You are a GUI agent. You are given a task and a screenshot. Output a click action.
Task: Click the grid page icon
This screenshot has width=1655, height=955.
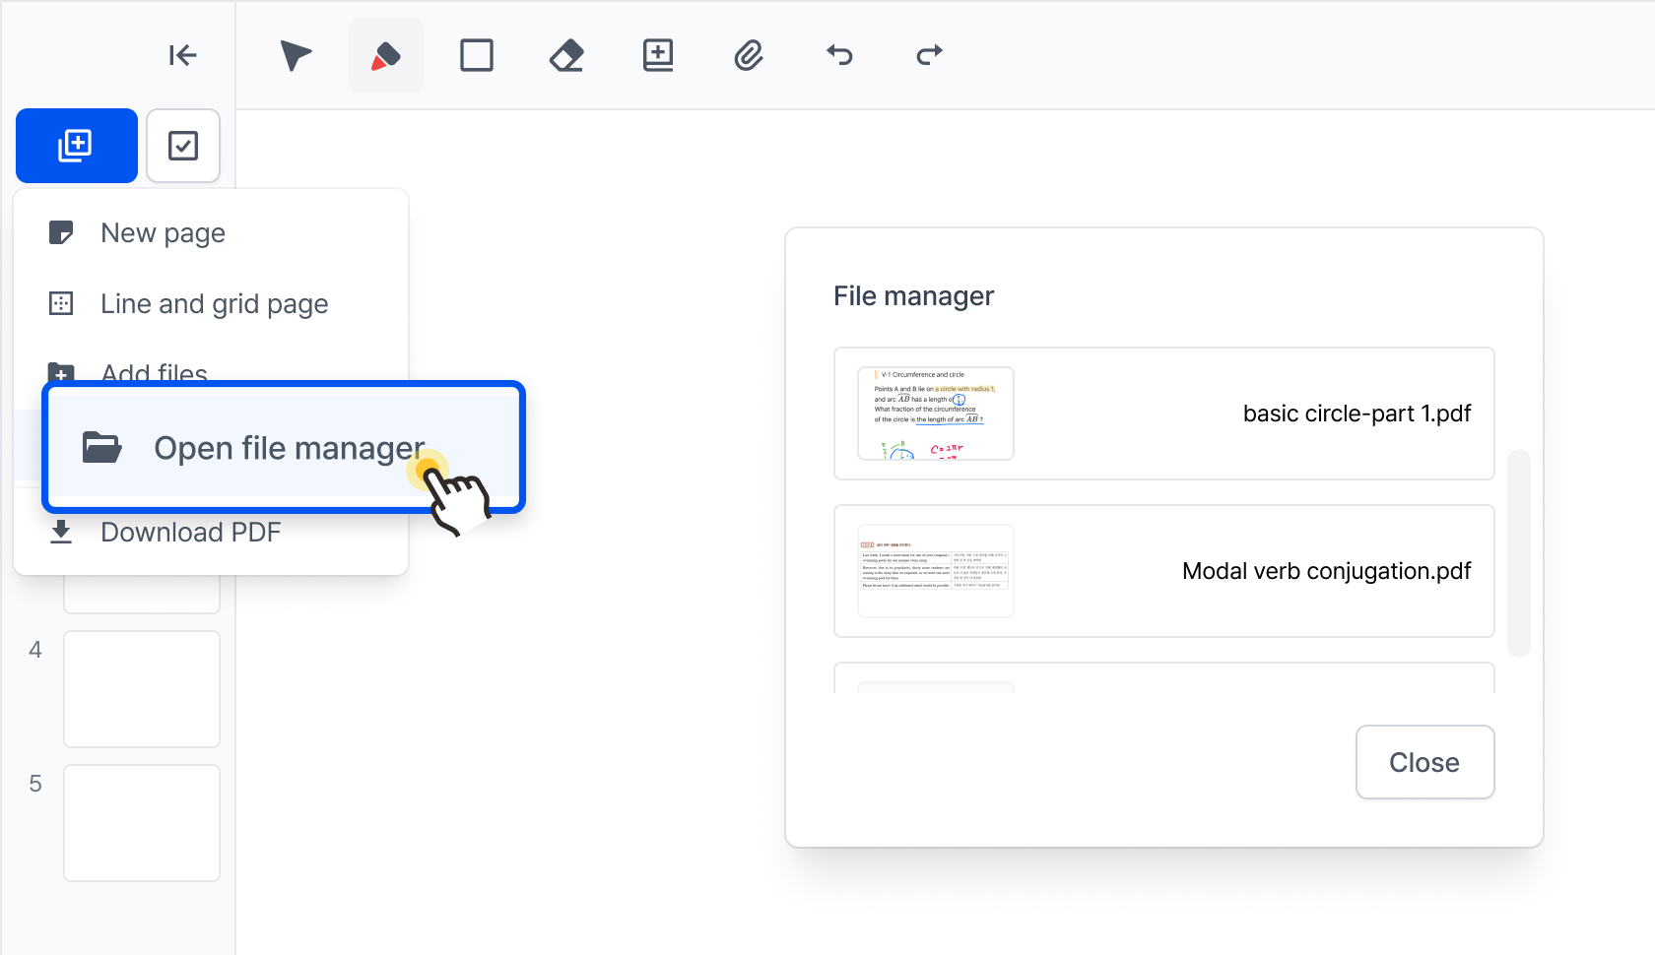click(x=61, y=303)
